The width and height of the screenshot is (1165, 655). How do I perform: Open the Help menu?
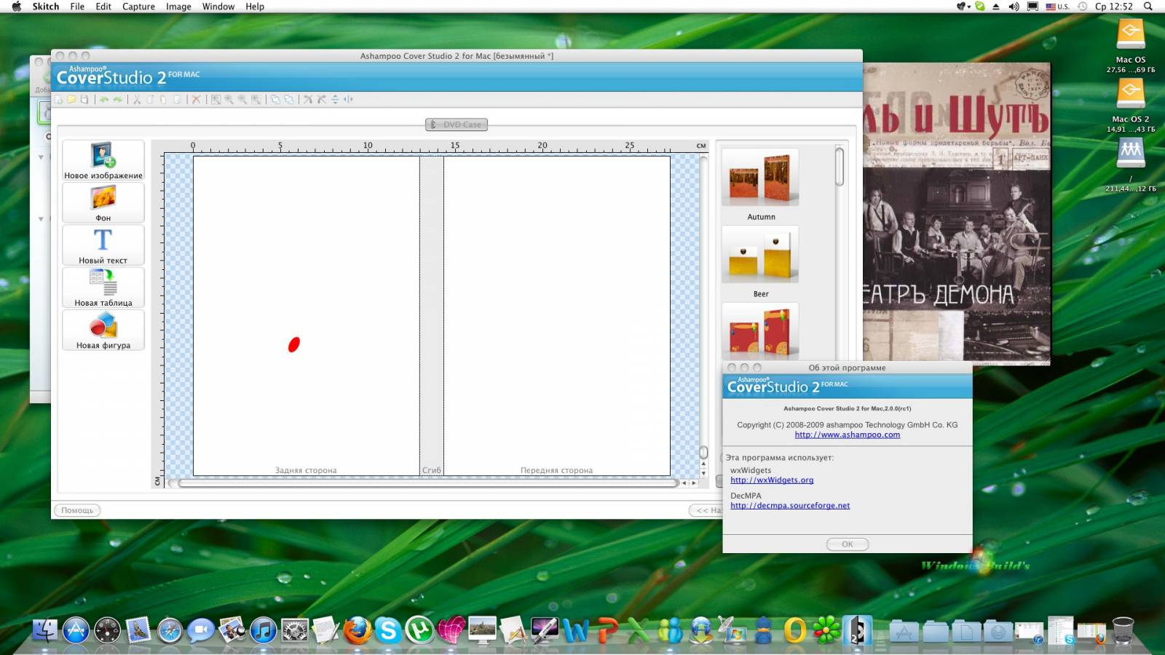[x=255, y=7]
